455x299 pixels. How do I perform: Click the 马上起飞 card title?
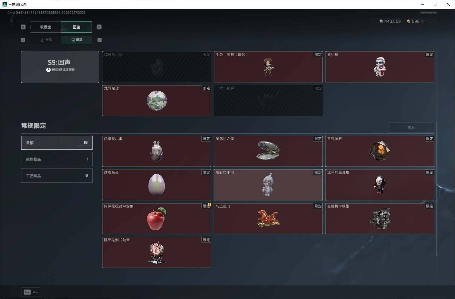[223, 206]
